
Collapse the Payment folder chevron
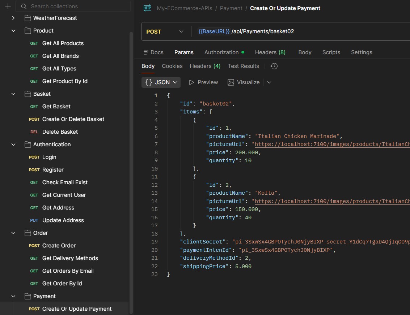(13, 296)
